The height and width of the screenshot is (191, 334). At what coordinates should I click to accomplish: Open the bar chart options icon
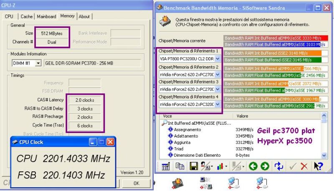pyautogui.click(x=220, y=166)
